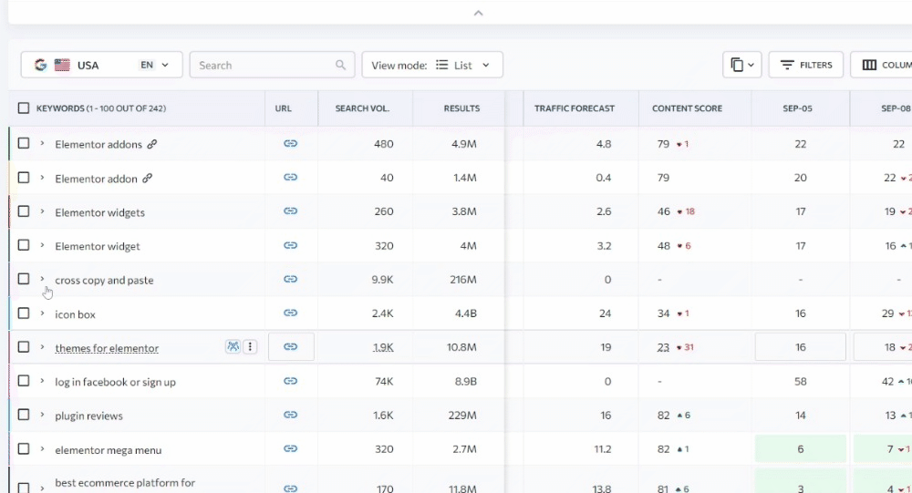This screenshot has height=493, width=912.
Task: Open URL link icon for log in facebook row
Action: [290, 381]
